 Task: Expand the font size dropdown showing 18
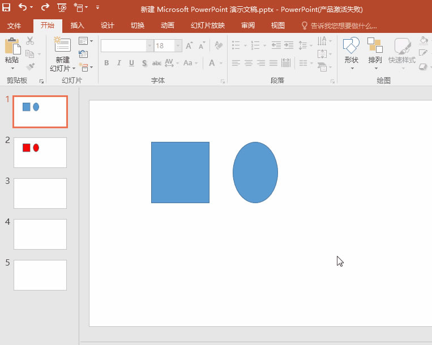tap(178, 46)
